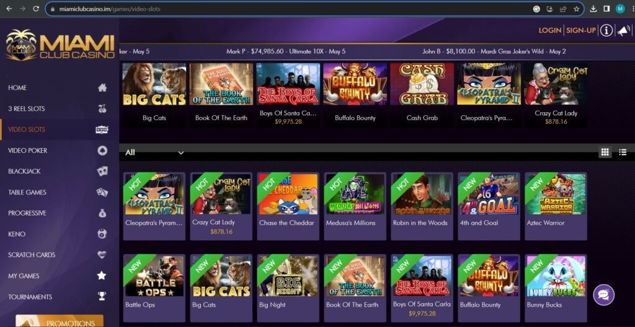Open the Battle Ops game thumbnail
This screenshot has height=327, width=635.
154,276
